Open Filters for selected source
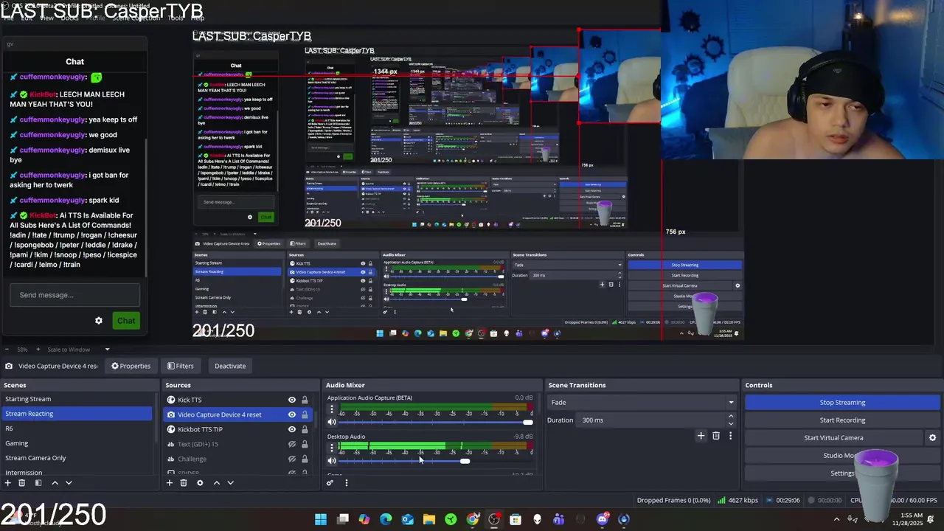The height and width of the screenshot is (531, 944). tap(180, 366)
